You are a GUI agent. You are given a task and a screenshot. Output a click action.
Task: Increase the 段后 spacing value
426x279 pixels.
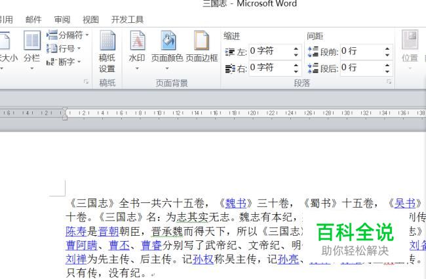click(x=388, y=65)
